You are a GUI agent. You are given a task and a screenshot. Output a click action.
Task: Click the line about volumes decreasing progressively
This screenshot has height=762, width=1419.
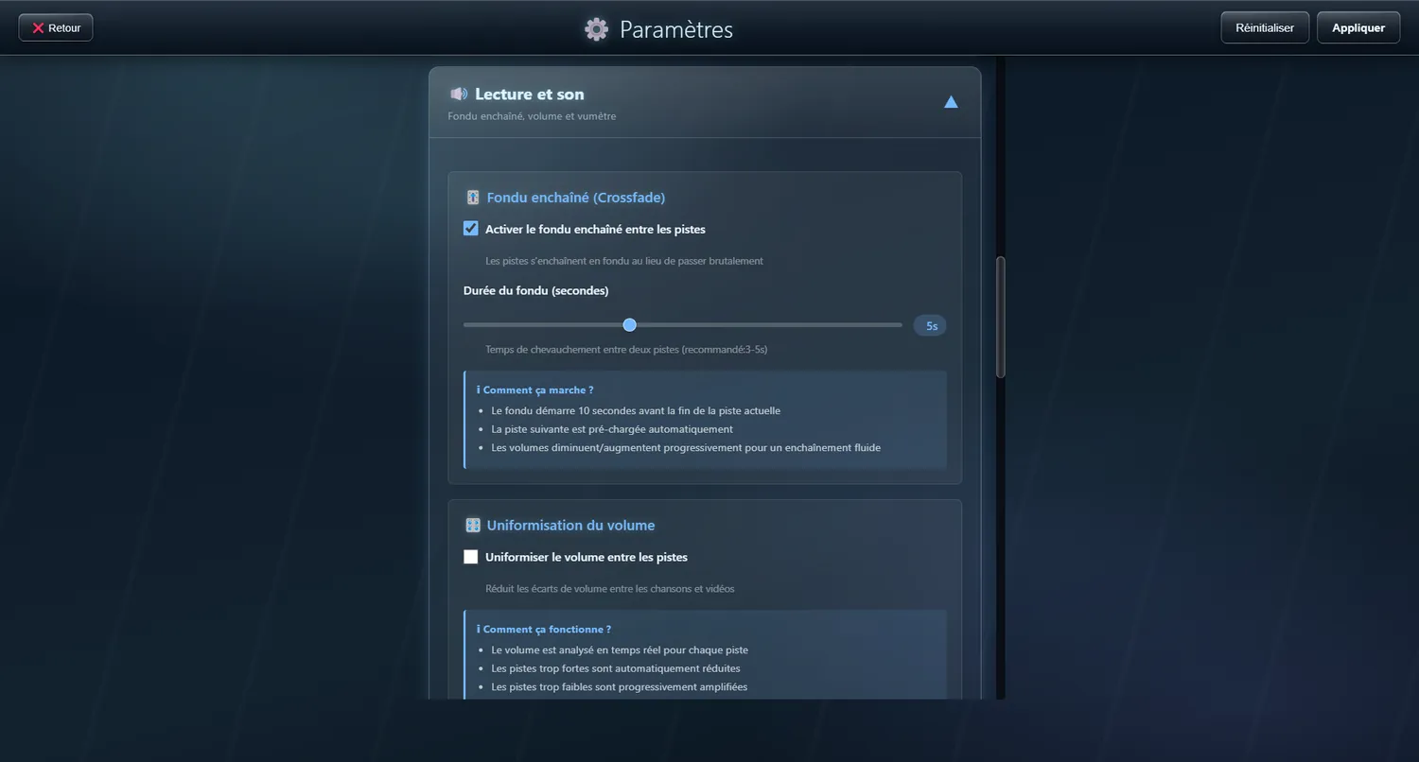pos(686,447)
